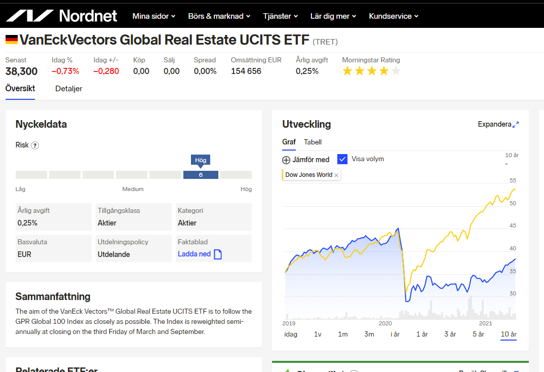The image size is (544, 372).
Task: Select the 3 år chart period
Action: pos(450,334)
